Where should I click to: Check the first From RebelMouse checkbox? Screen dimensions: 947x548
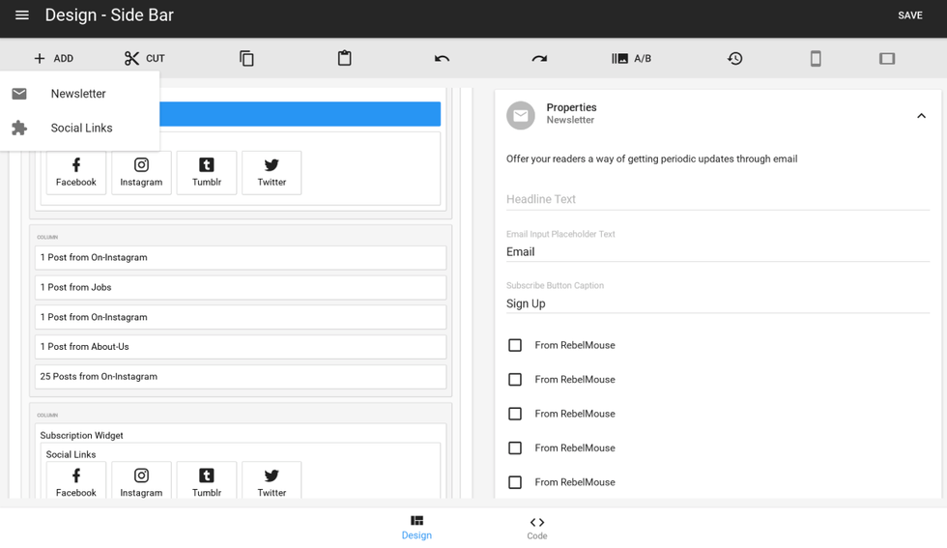[x=515, y=345]
